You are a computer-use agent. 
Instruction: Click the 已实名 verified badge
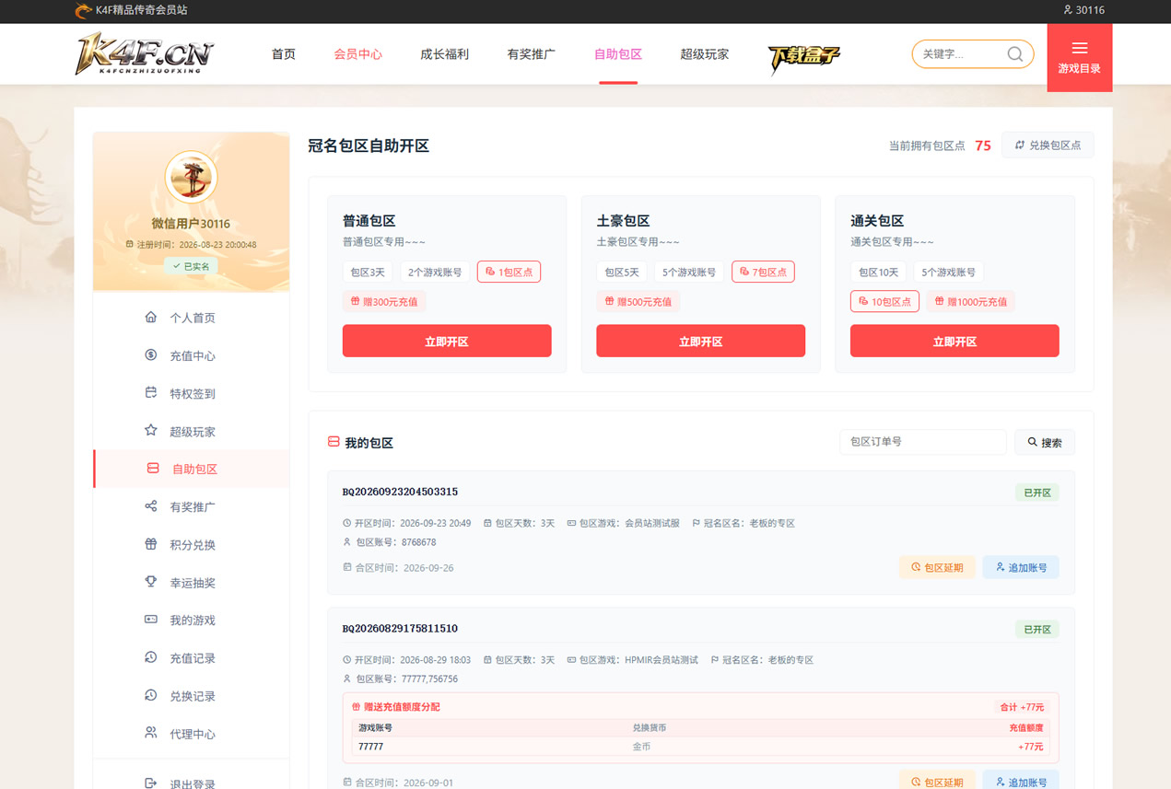tap(191, 266)
